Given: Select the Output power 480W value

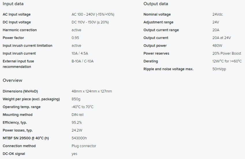Looking at the screenshot, I should pos(217,46).
